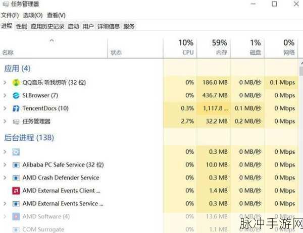Image resolution: width=303 pixels, height=233 pixels.
Task: Click the vertical scrollbar thumb
Action: tap(301, 71)
